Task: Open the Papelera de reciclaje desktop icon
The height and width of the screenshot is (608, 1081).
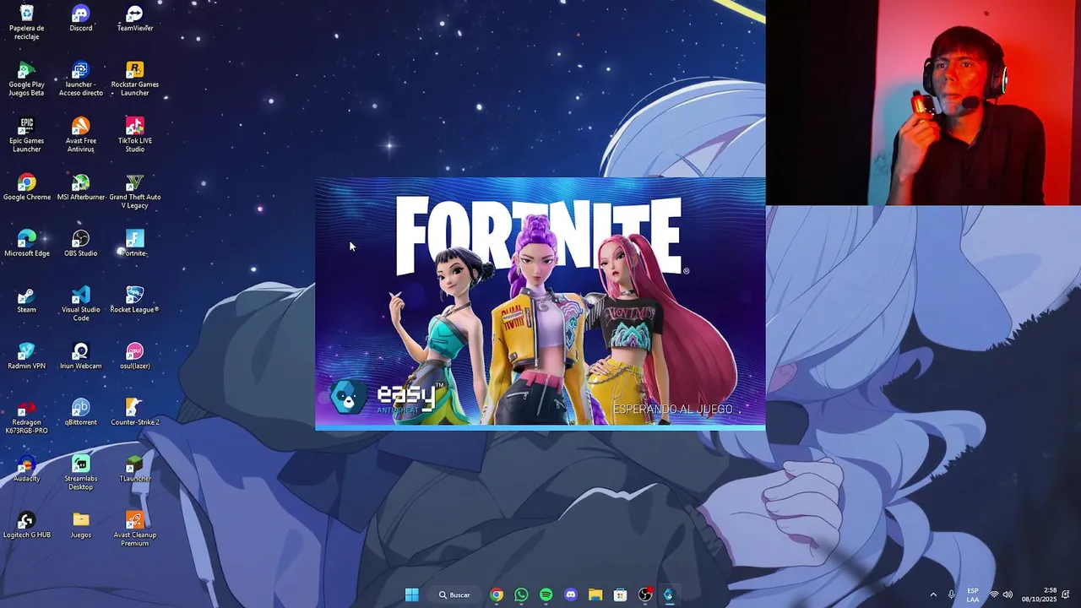Action: (26, 22)
